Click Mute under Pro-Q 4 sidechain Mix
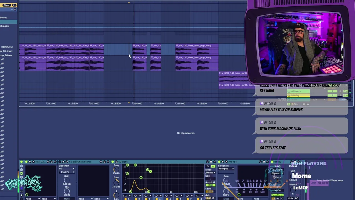The width and height of the screenshot is (355, 200). [226, 199]
